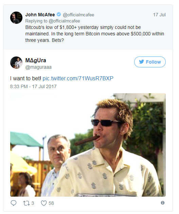The height and width of the screenshot is (214, 179).
Task: Click the retweet count of 3
Action: 33,203
